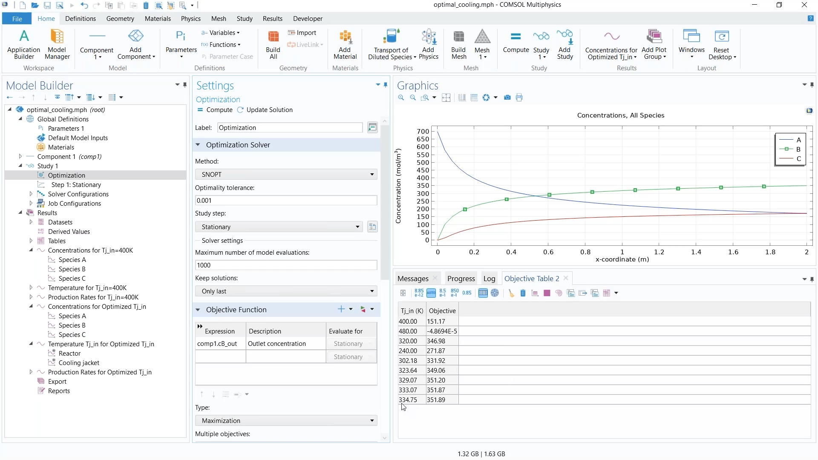Click the Zoom Extents icon in Graphics

tap(446, 98)
